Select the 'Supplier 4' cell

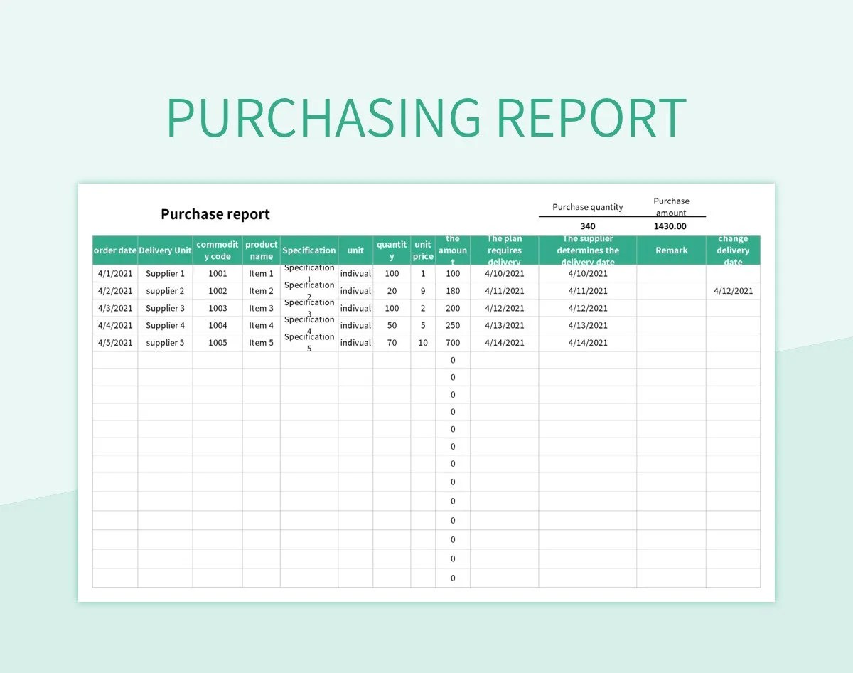coord(165,325)
